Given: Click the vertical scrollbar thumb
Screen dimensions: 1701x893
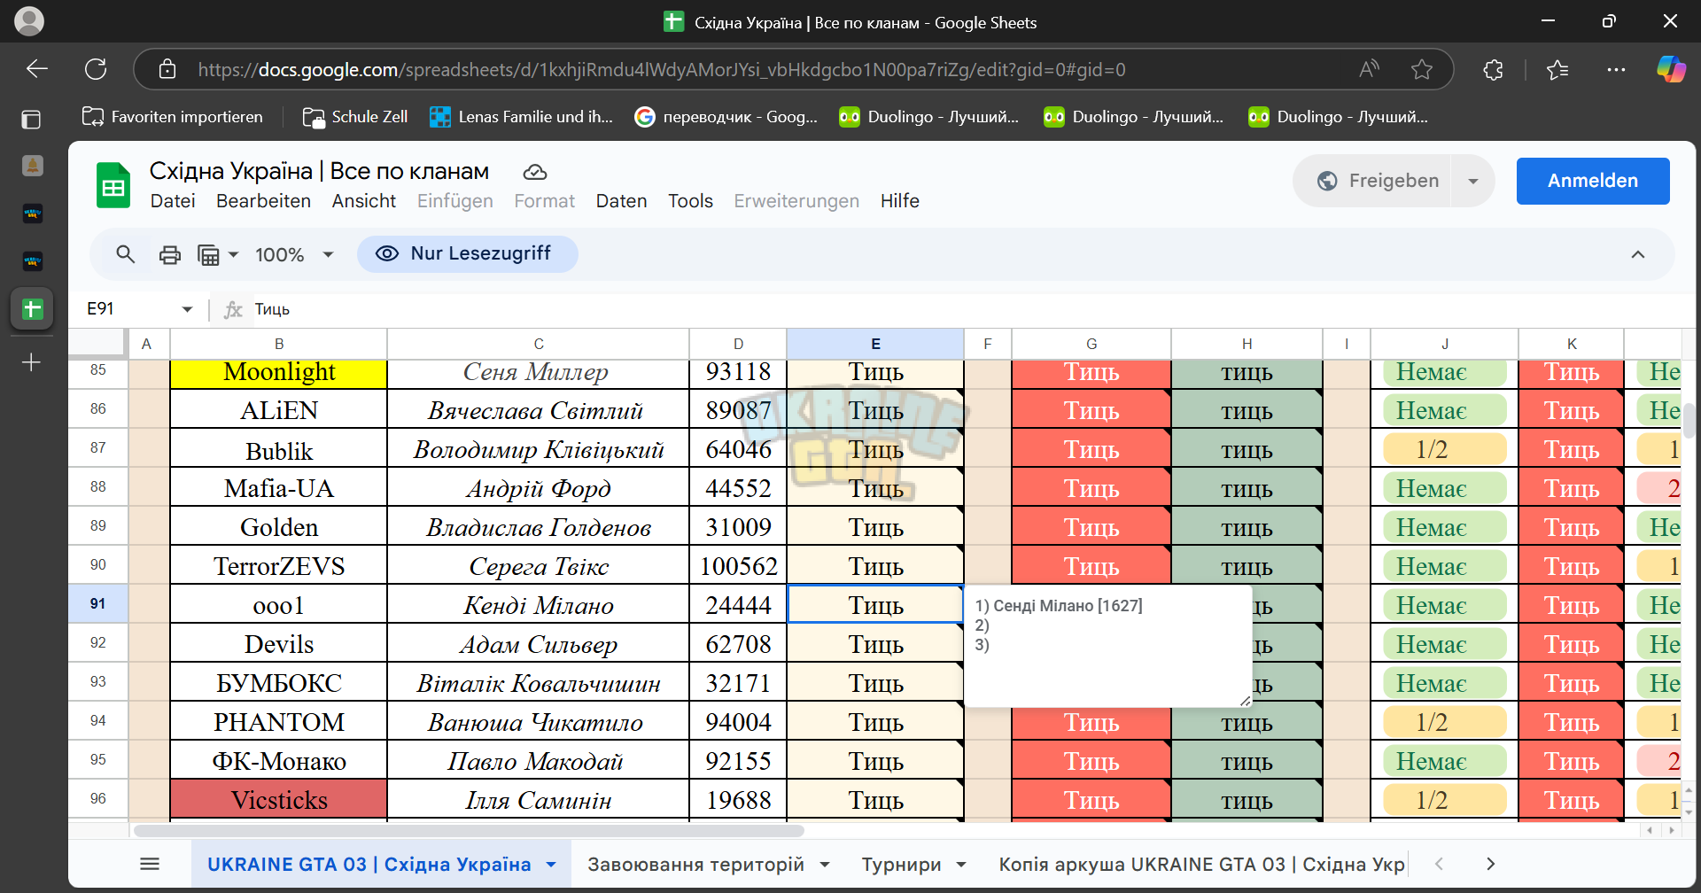Looking at the screenshot, I should click(1689, 420).
